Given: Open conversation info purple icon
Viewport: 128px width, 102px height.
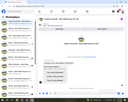Looking at the screenshot, I should click(122, 19).
